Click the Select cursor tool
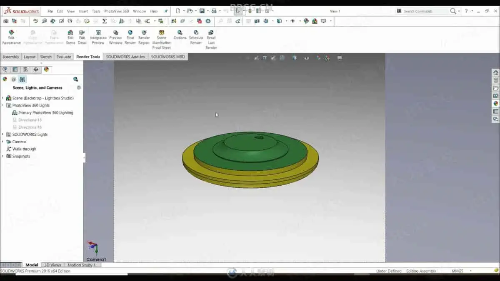 [237, 11]
